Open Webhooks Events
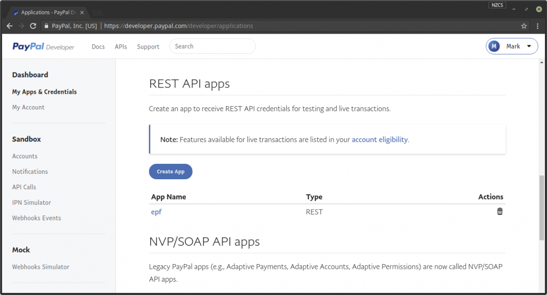Image resolution: width=547 pixels, height=295 pixels. pyautogui.click(x=37, y=218)
